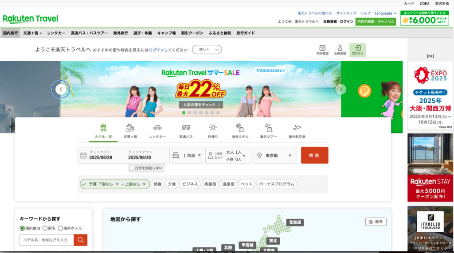Open the 東京都 prefecture dropdown
The width and height of the screenshot is (454, 253).
coord(275,156)
